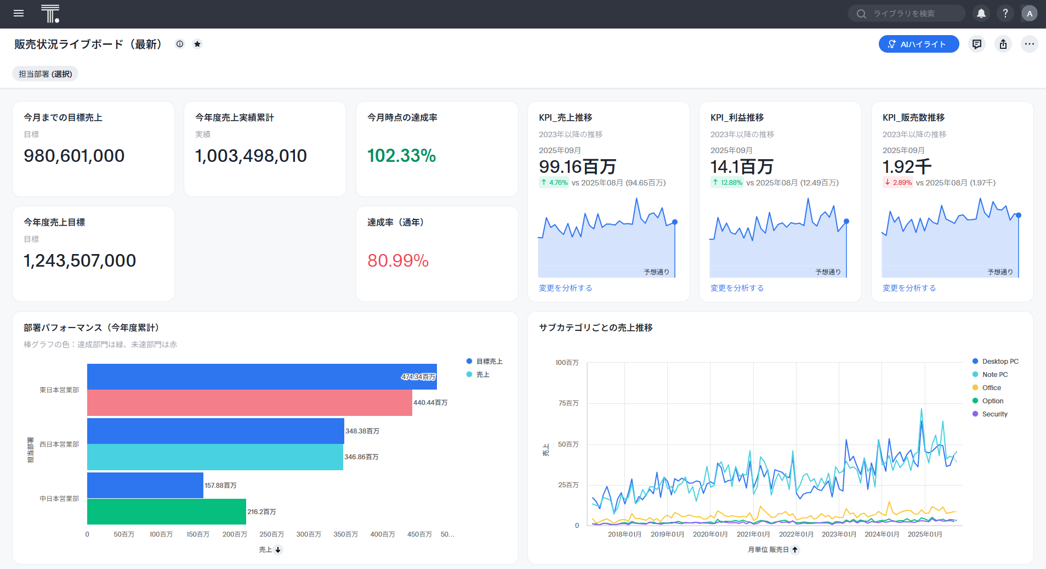Favorite the liveboard with star icon
The image size is (1046, 569).
[x=197, y=44]
